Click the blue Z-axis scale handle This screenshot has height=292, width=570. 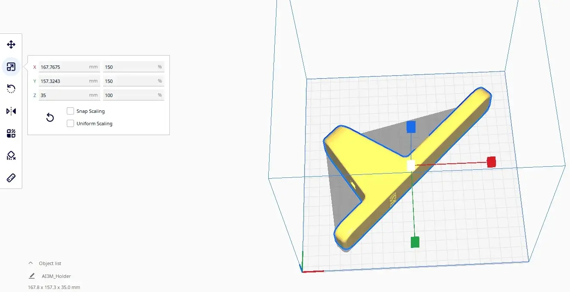pos(411,127)
